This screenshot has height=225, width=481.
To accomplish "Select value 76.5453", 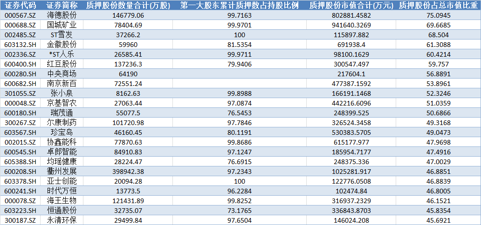I will click(239, 113).
